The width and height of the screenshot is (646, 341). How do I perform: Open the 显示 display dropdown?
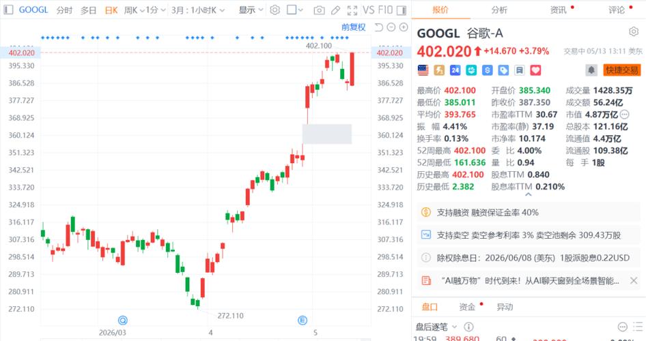tap(251, 10)
